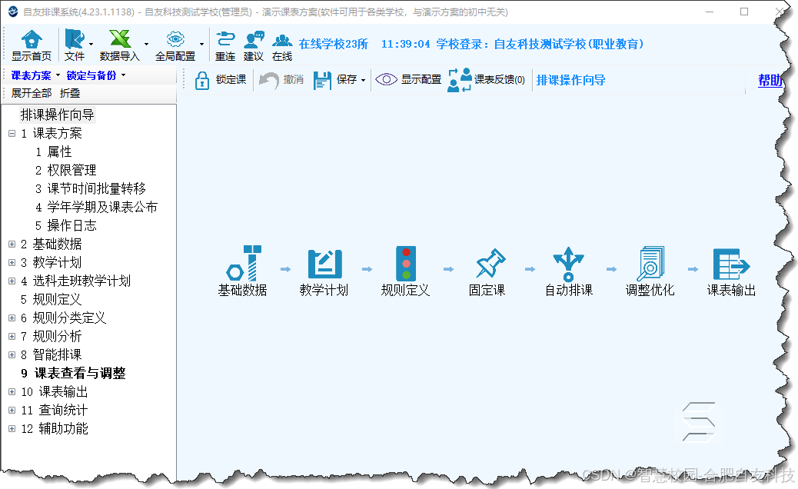Select 12 辅助功能 tree label
The width and height of the screenshot is (798, 489).
(55, 428)
